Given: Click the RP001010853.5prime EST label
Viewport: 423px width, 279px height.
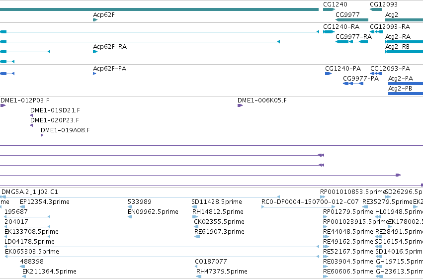Looking at the screenshot, I should click(353, 192).
